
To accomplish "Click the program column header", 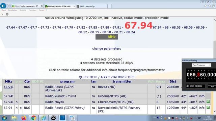I will coord(67,81).
